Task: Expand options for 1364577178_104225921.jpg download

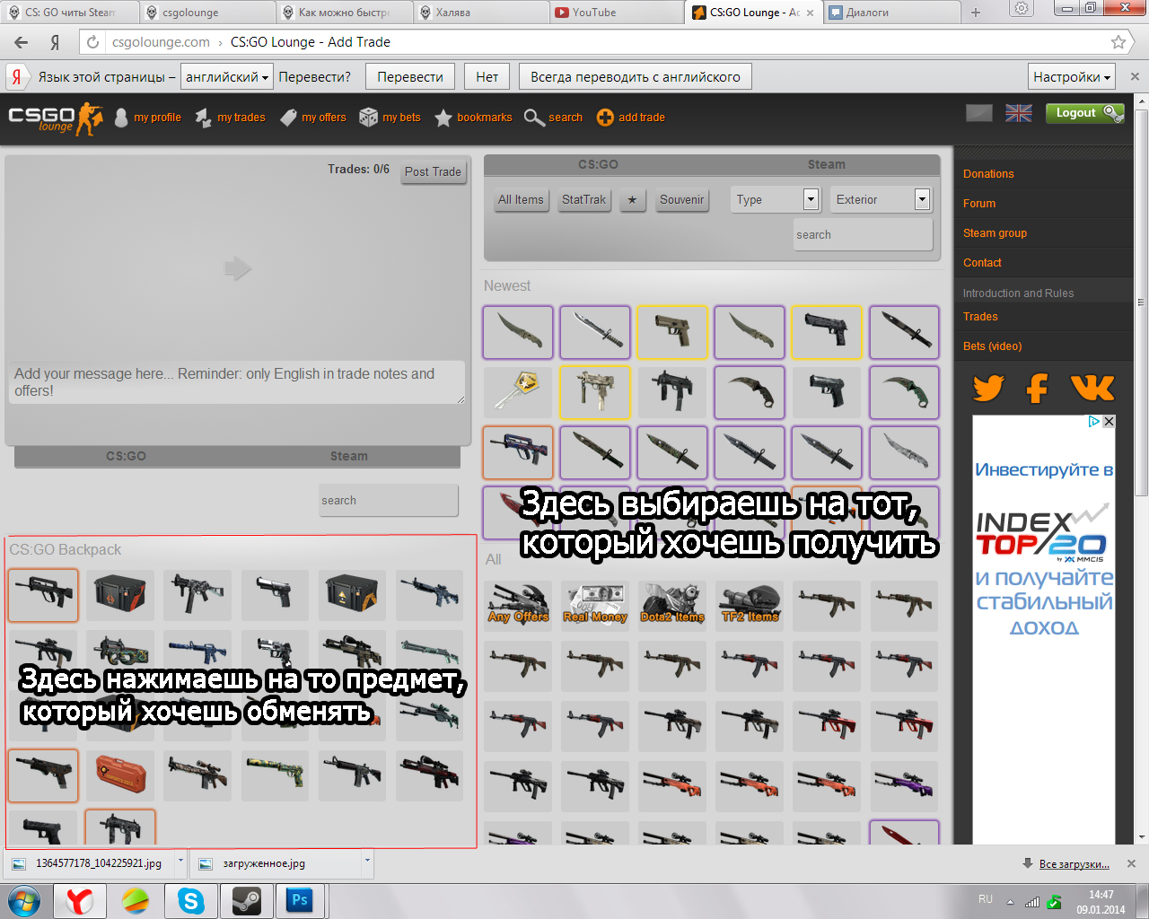Action: pyautogui.click(x=180, y=861)
